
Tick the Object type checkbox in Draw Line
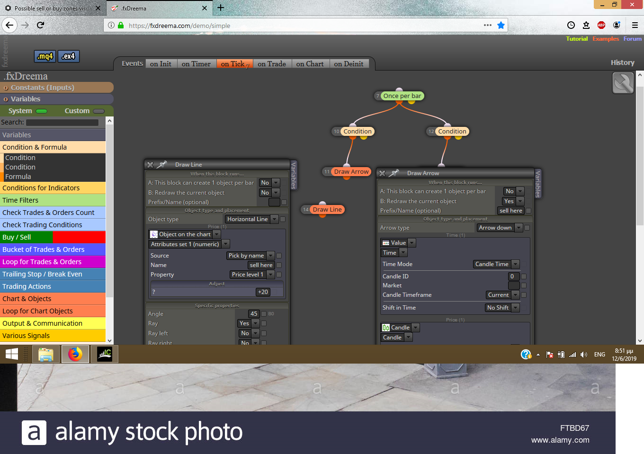(283, 219)
